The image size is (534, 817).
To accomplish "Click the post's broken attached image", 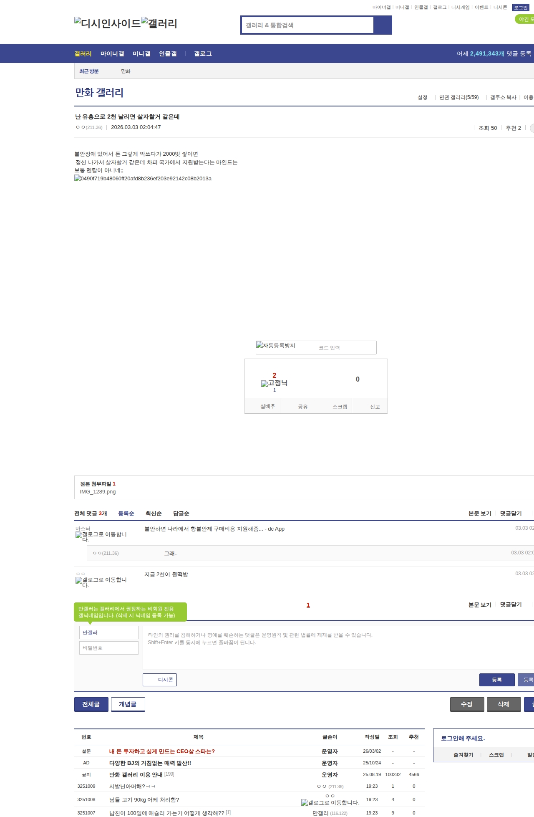I will point(143,179).
